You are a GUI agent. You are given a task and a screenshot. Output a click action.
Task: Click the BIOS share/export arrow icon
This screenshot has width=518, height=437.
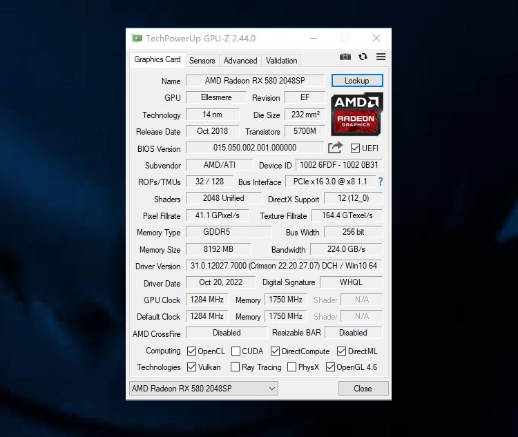tap(335, 148)
